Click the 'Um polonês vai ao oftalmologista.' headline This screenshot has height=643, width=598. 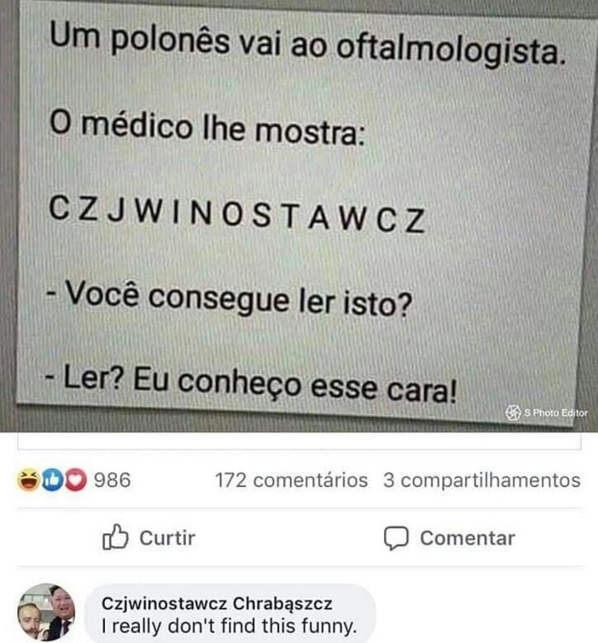tap(307, 43)
